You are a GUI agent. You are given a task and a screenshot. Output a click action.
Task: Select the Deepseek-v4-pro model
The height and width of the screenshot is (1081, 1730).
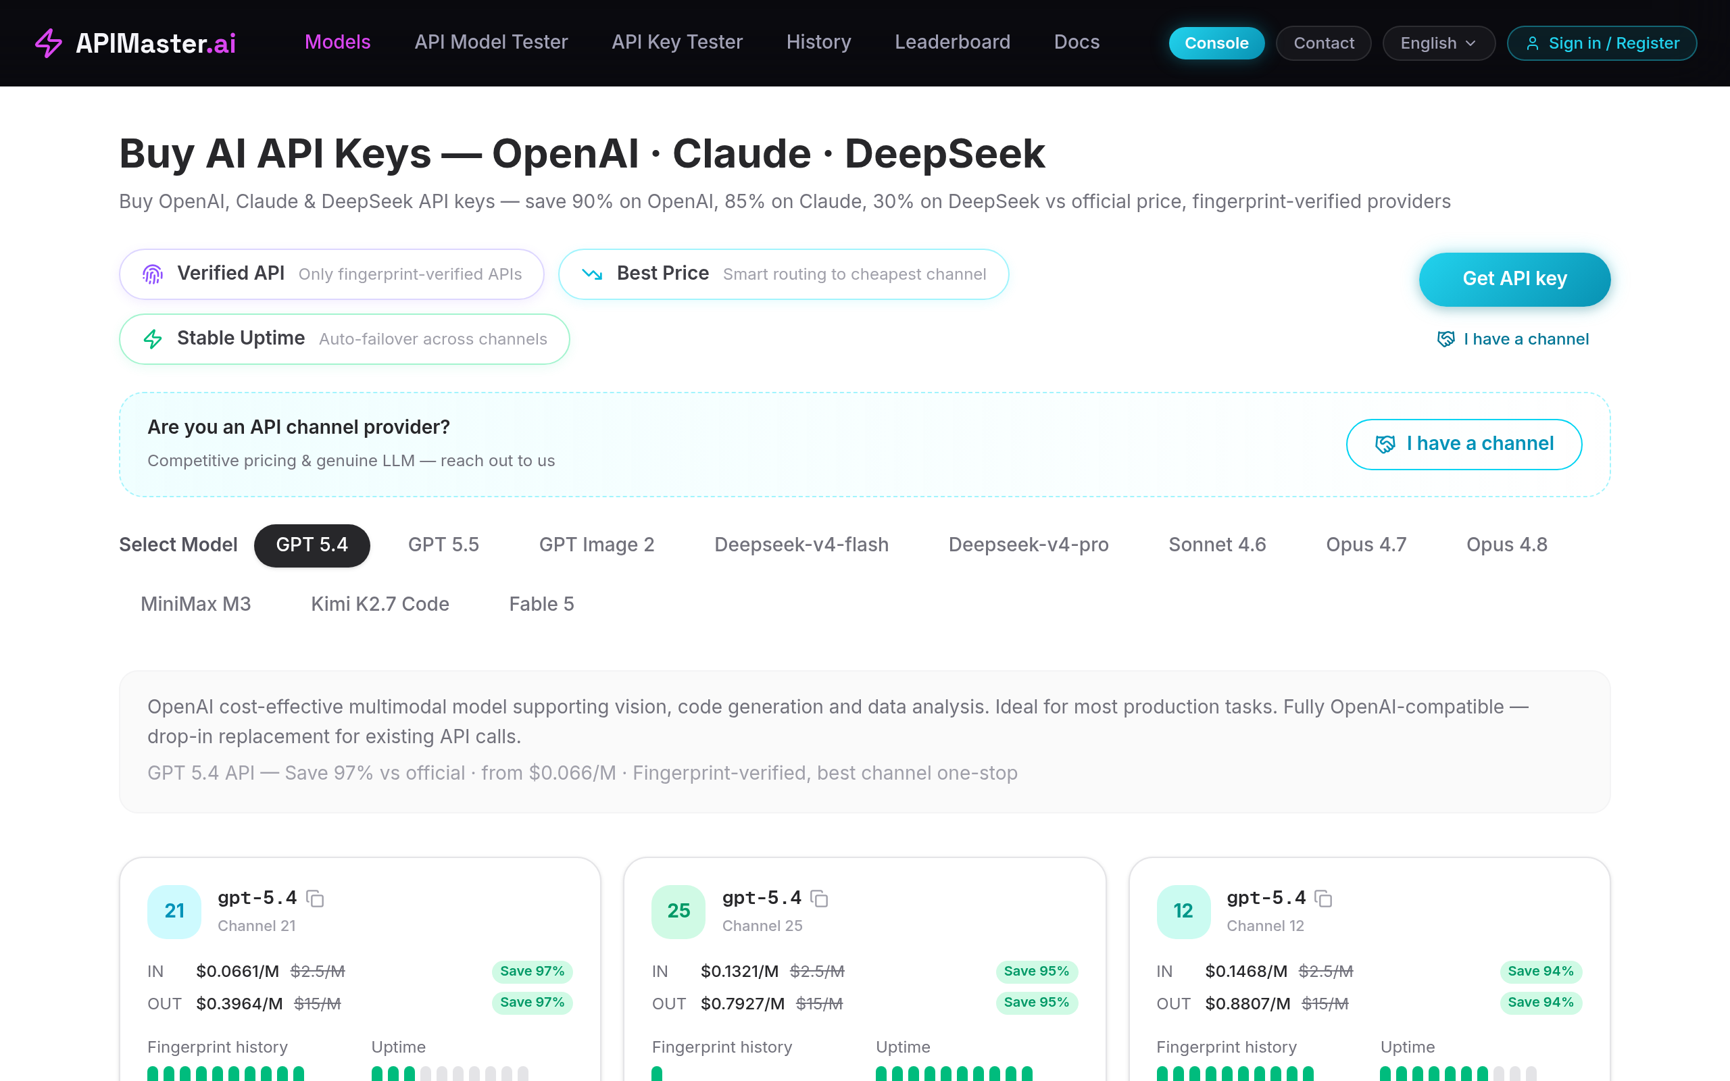point(1028,545)
